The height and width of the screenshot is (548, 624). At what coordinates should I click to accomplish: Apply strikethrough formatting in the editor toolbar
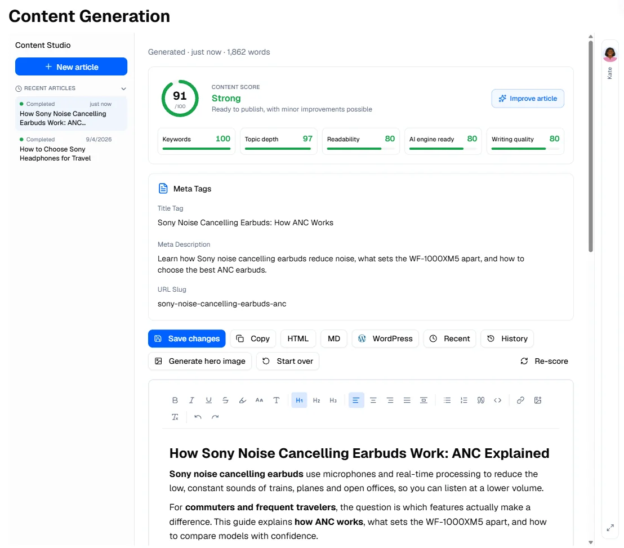225,400
